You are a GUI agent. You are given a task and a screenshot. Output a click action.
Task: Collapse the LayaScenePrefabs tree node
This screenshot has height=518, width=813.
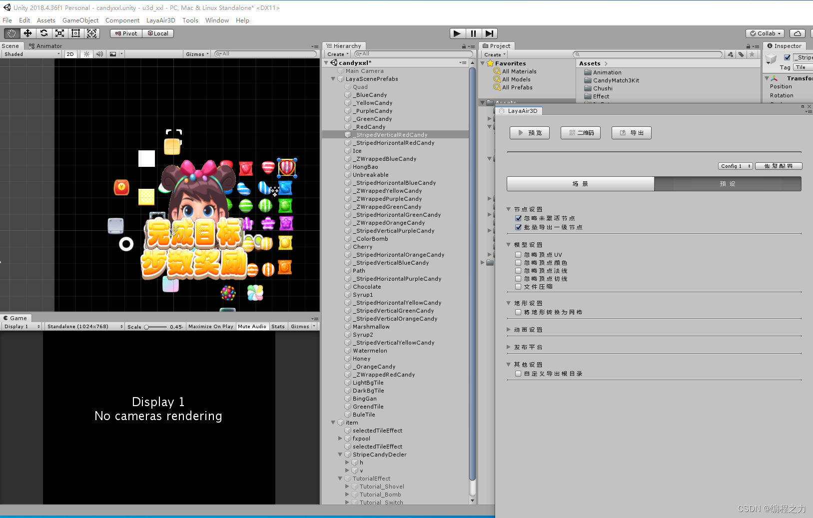coord(333,79)
